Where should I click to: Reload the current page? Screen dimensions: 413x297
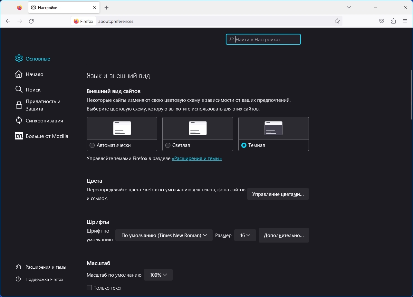click(x=31, y=21)
